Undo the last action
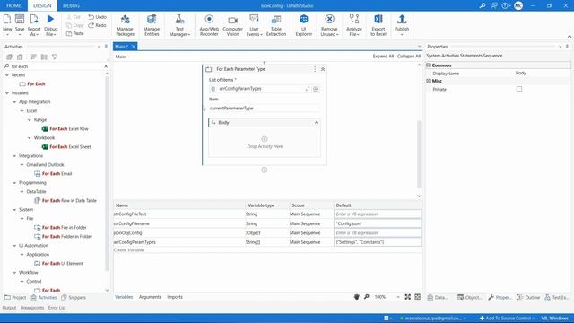This screenshot has width=574, height=323. tap(98, 17)
